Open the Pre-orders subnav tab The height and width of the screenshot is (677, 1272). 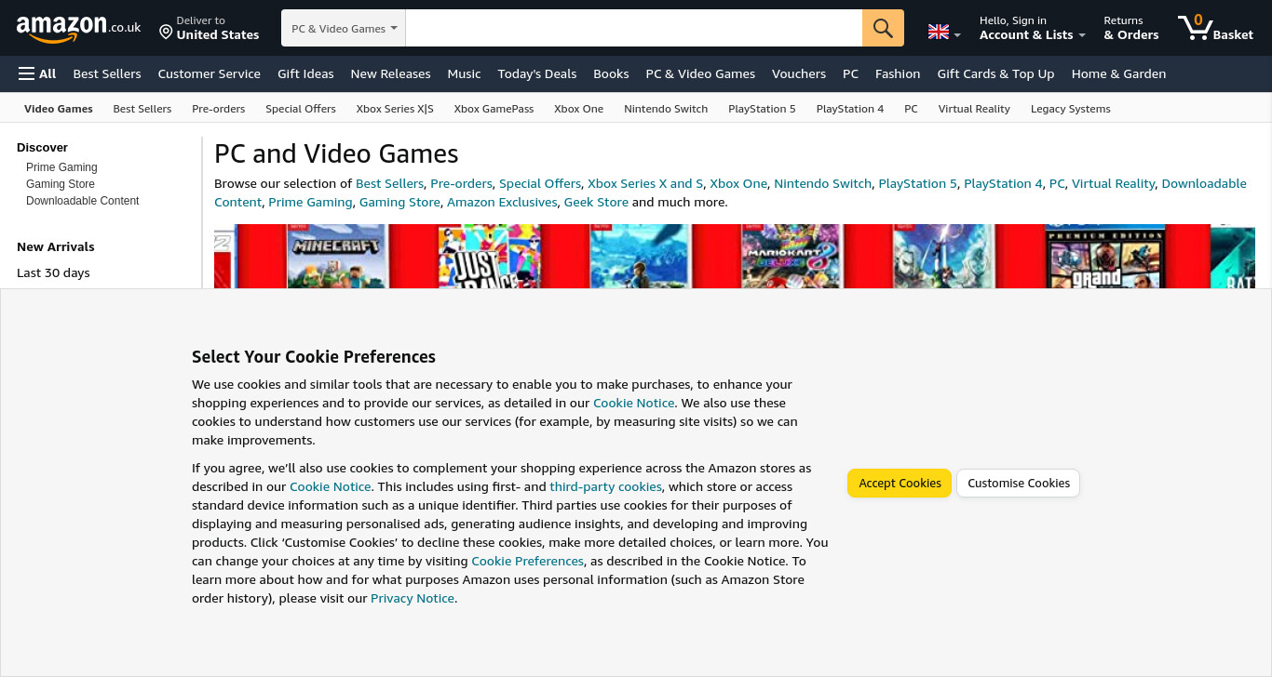(219, 109)
